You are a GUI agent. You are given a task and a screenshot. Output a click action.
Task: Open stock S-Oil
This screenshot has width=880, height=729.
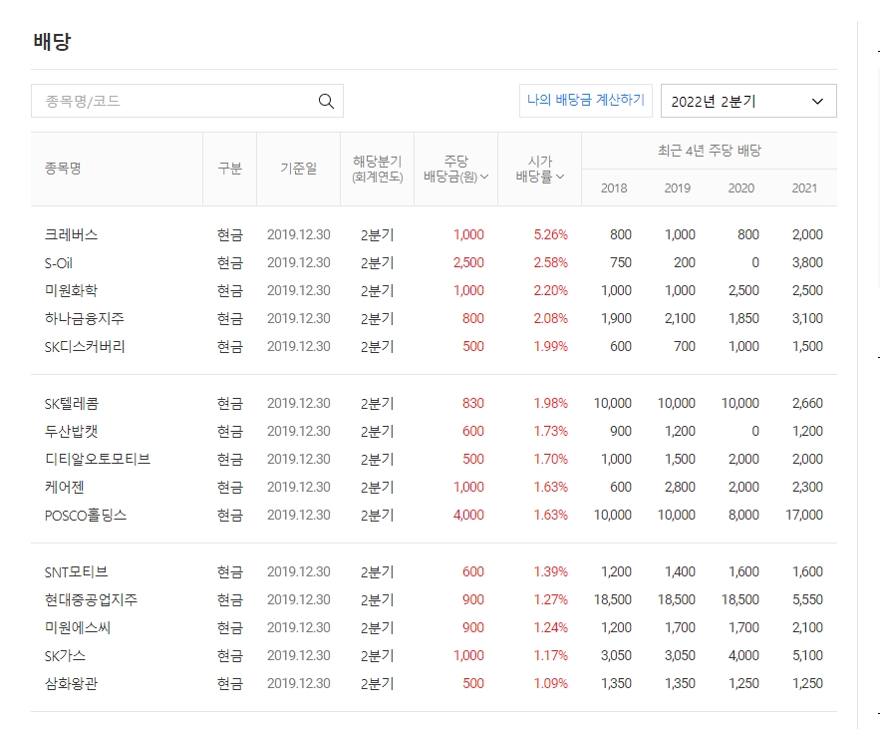(59, 263)
